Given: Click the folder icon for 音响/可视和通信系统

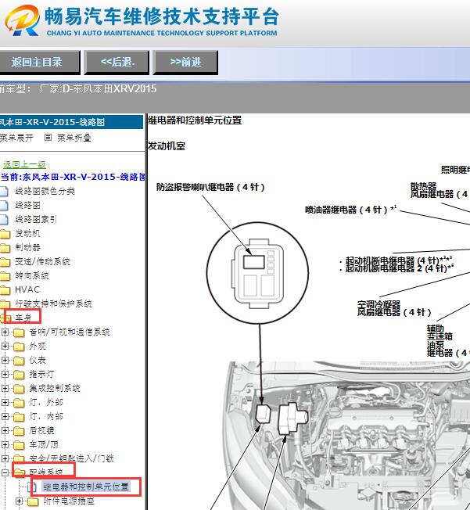Looking at the screenshot, I should [x=20, y=332].
